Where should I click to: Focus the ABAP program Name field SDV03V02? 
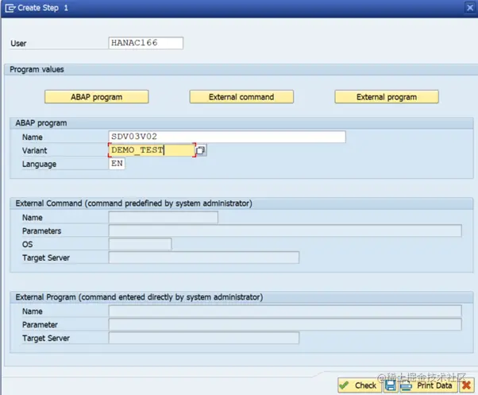click(x=227, y=137)
